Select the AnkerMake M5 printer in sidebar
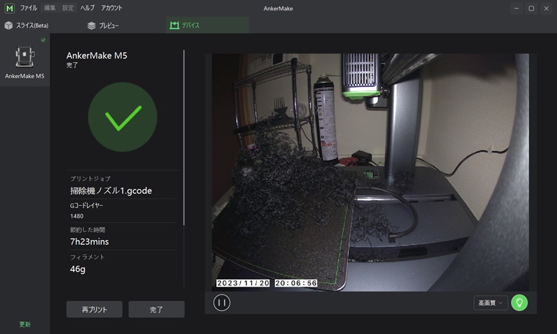Viewport: 557px width, 334px height. pos(25,60)
